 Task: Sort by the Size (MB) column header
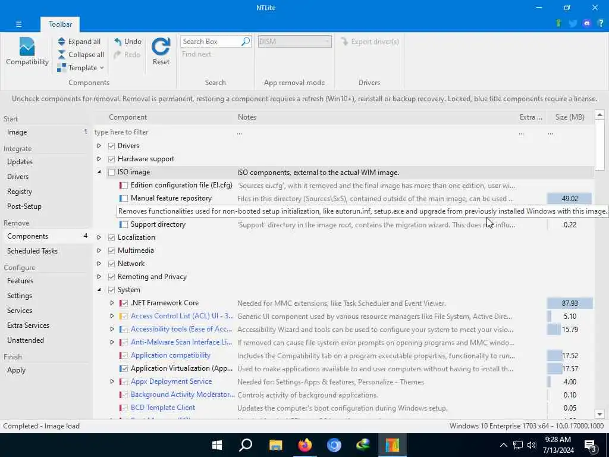click(569, 117)
